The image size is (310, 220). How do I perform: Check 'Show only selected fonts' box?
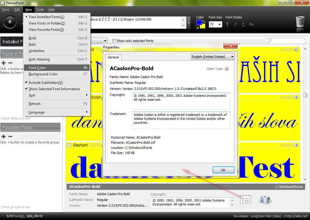coord(114,41)
